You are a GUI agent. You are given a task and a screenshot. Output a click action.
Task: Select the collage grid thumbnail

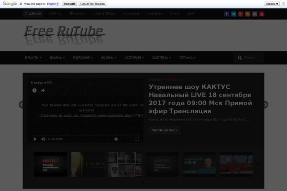click(x=125, y=164)
